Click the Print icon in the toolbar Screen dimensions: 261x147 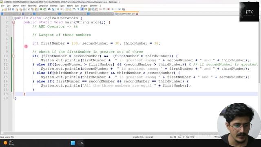pyautogui.click(x=24, y=9)
